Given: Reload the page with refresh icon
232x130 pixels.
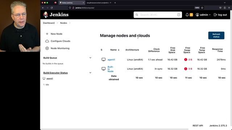Looking at the screenshot, I should 51,8.
